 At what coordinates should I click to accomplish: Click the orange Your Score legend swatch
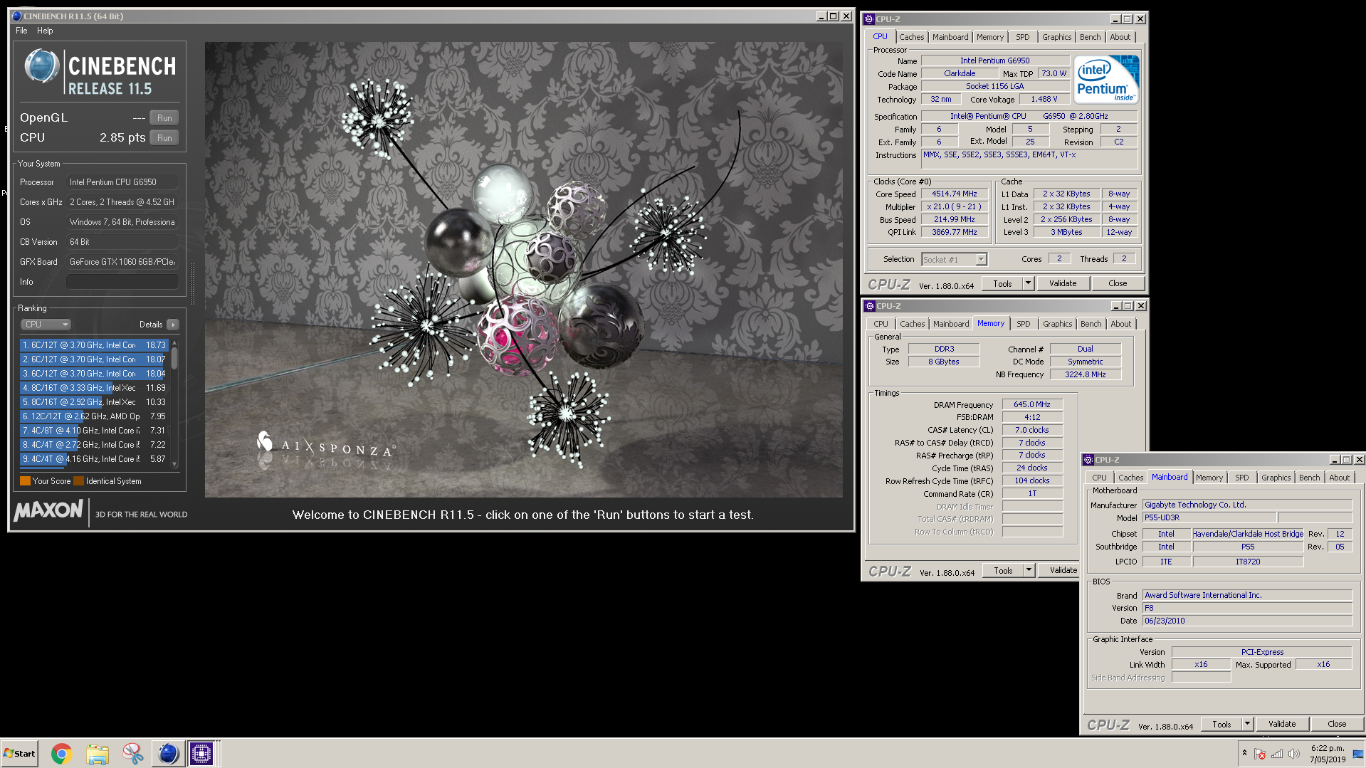point(25,481)
